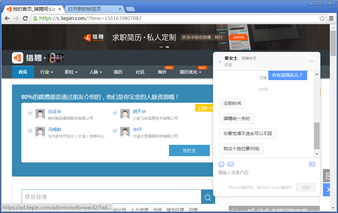This screenshot has height=213, width=338.
Task: Open chat options three-dot menu
Action: pos(312,61)
